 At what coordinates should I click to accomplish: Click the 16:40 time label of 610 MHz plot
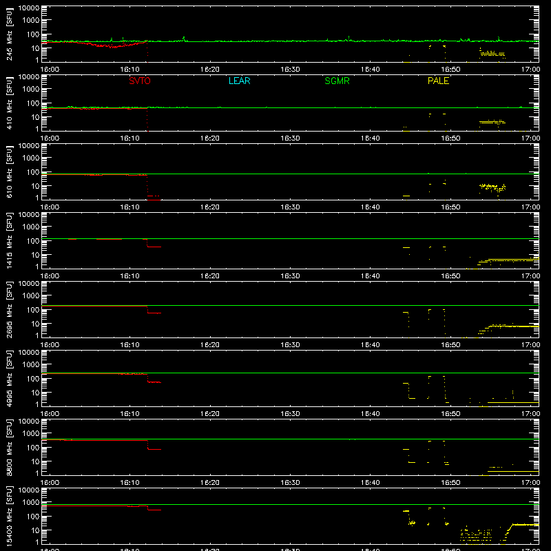pos(371,207)
